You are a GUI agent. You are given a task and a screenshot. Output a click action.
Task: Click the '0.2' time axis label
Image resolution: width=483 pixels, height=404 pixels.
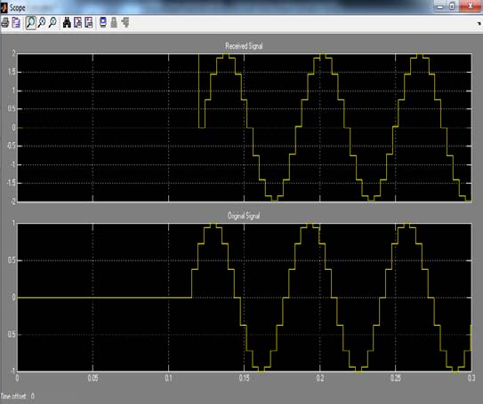(x=319, y=378)
